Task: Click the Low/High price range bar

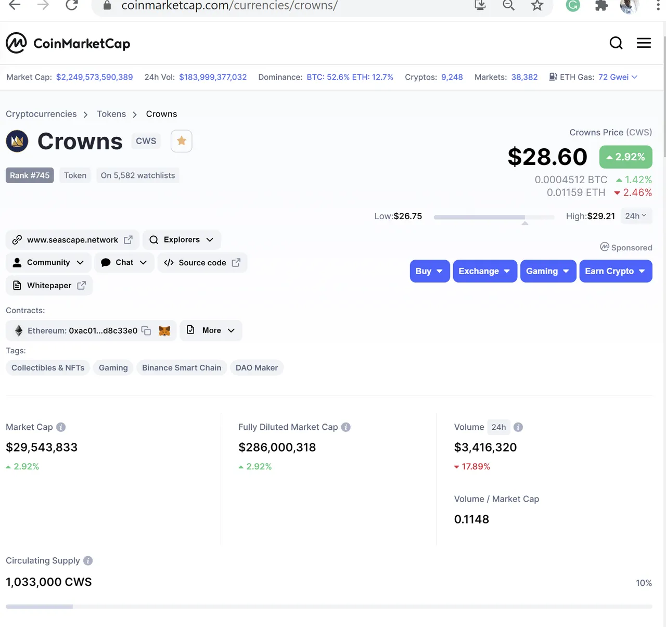Action: pyautogui.click(x=494, y=217)
